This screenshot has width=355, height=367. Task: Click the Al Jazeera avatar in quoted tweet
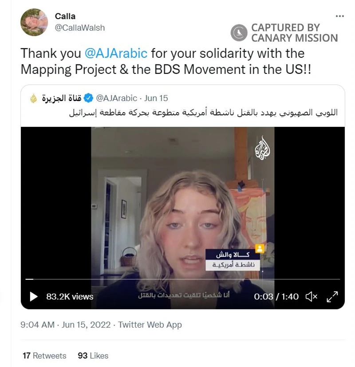click(34, 98)
